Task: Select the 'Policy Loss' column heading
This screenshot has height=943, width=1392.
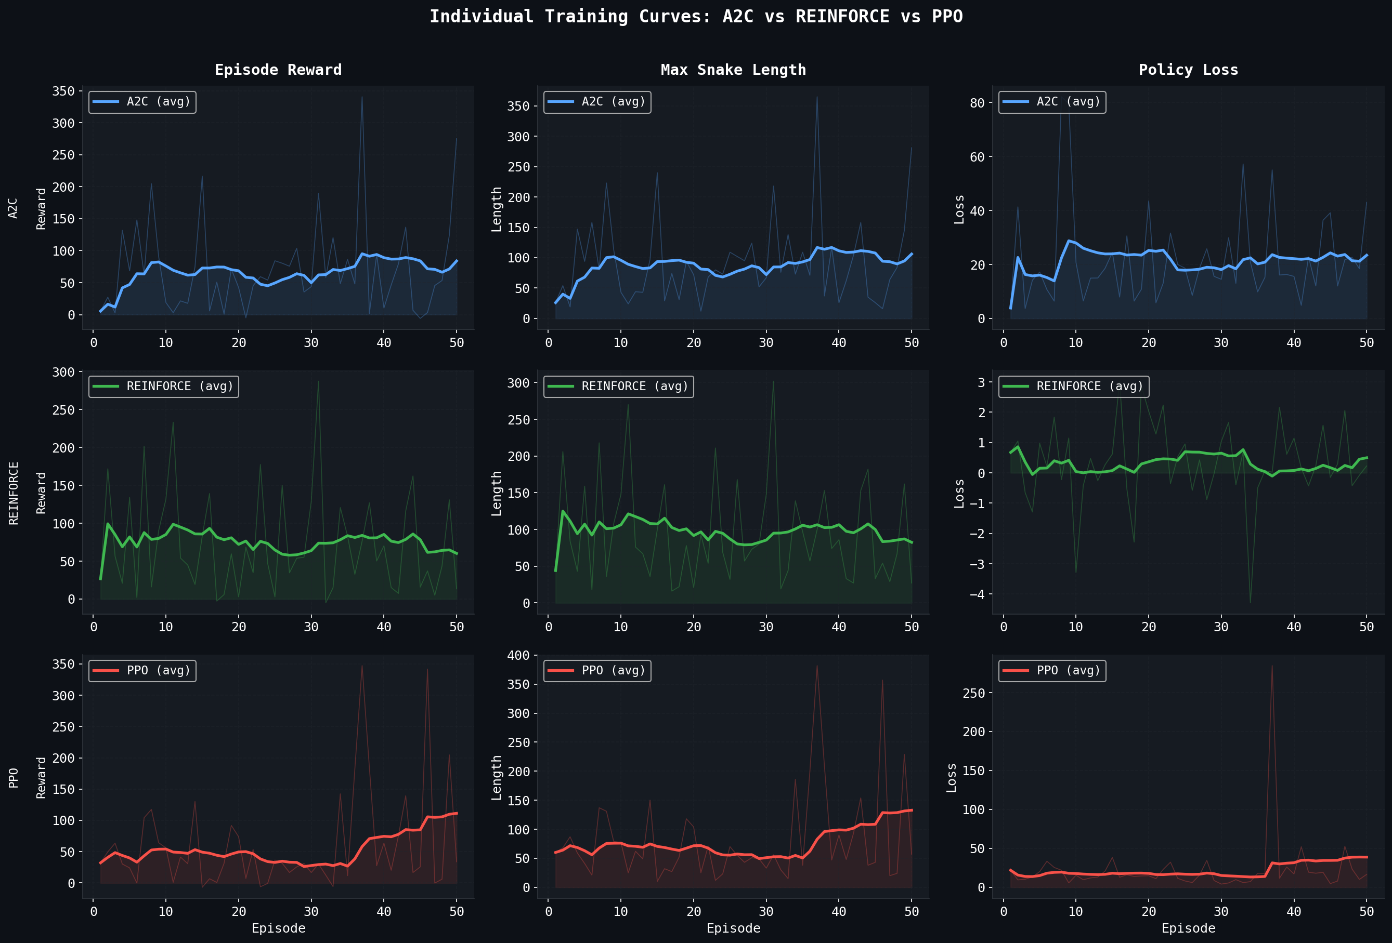Action: tap(1188, 70)
